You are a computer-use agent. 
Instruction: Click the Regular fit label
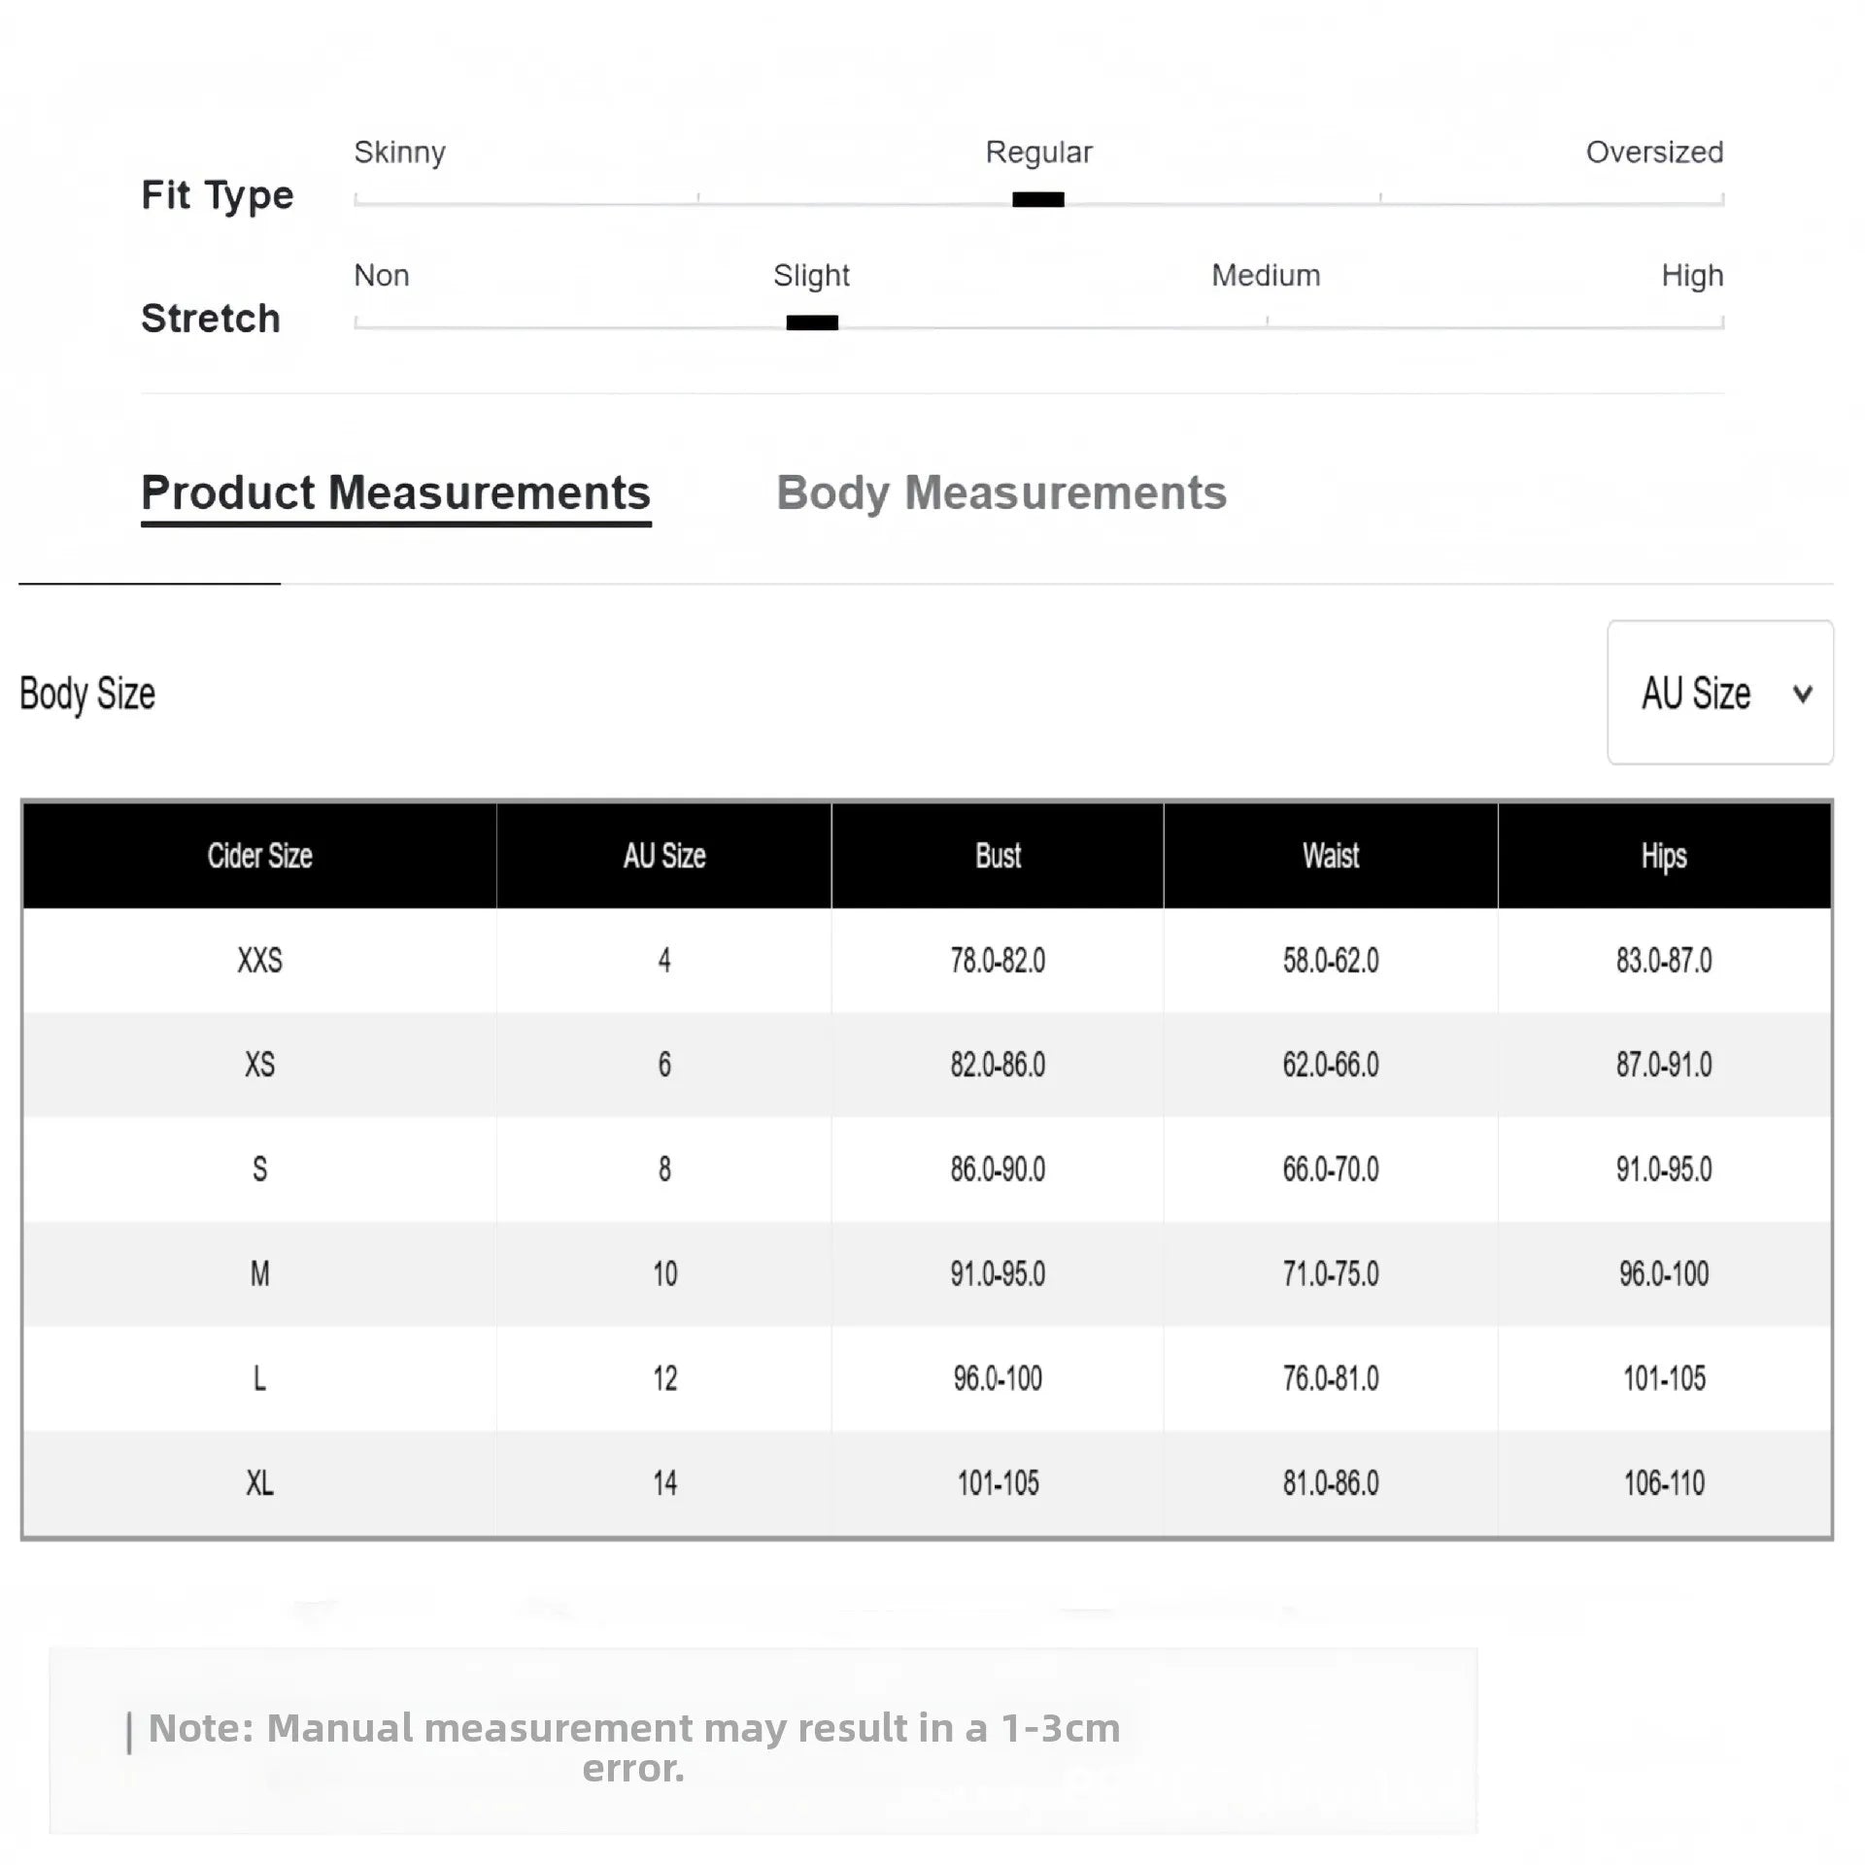tap(1038, 153)
